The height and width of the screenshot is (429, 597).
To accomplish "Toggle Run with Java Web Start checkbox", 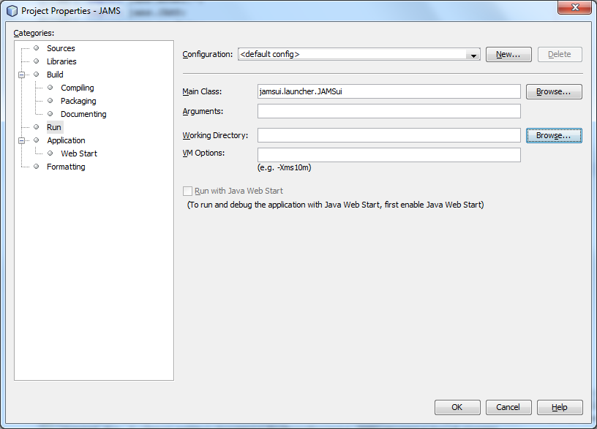I will (187, 191).
